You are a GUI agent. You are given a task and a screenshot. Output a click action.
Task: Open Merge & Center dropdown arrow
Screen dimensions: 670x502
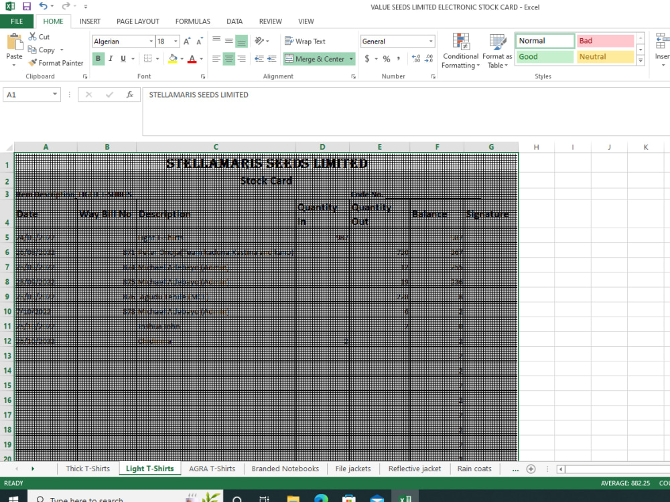point(351,58)
